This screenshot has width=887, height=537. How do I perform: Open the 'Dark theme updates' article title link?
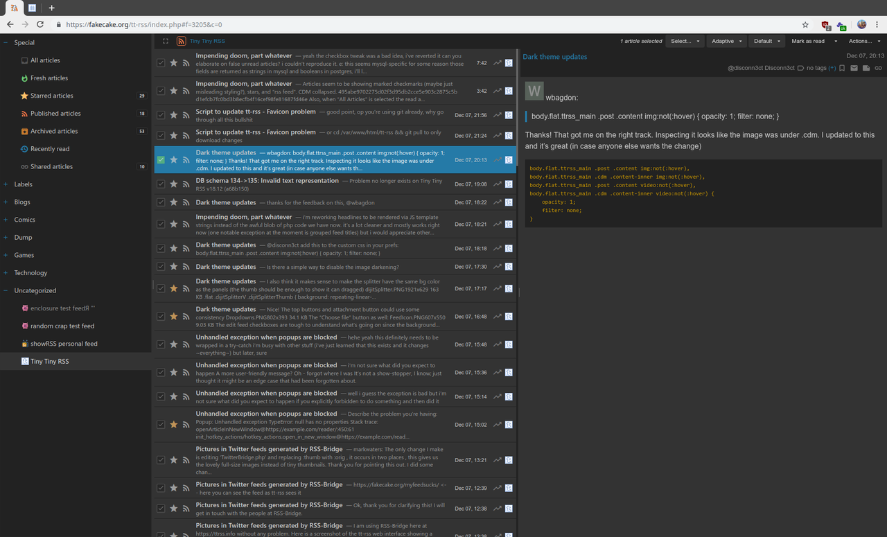554,57
